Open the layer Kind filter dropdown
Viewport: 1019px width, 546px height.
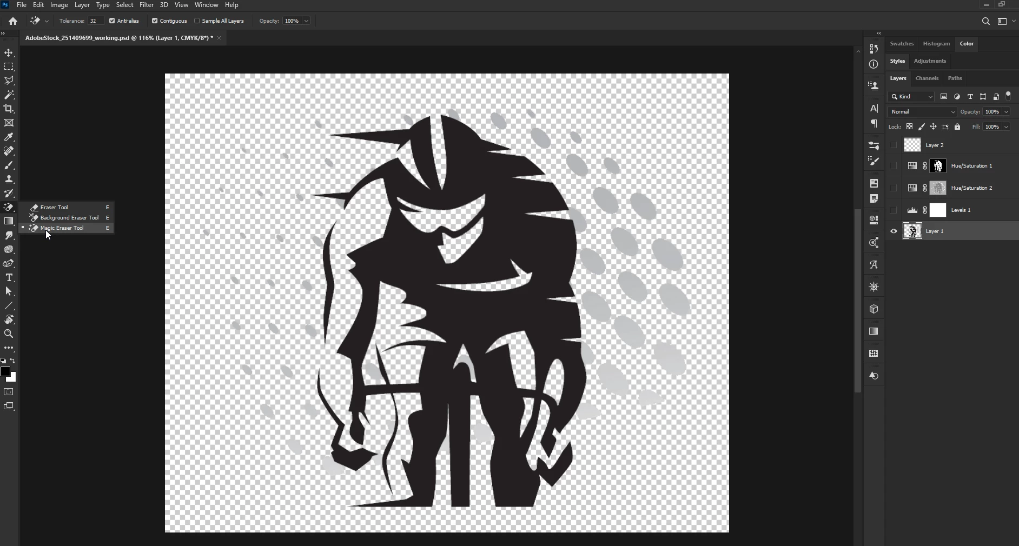911,97
